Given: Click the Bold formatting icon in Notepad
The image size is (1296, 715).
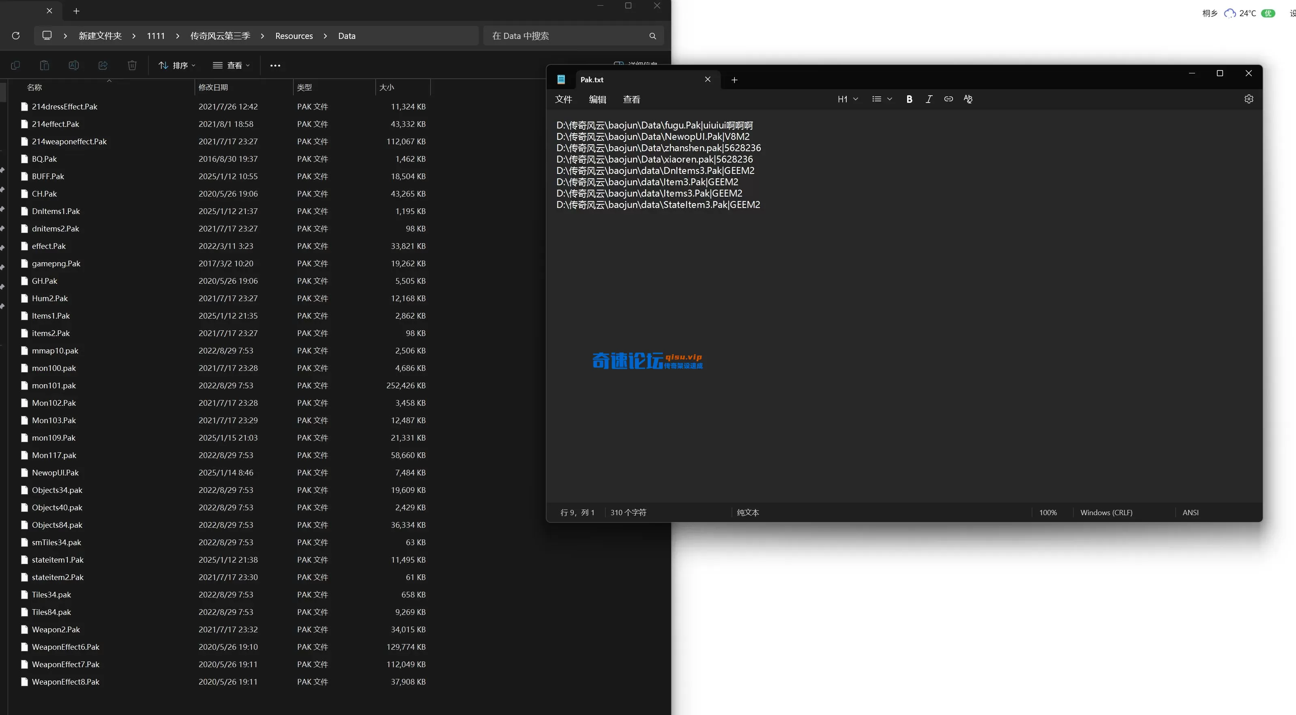Looking at the screenshot, I should click(x=909, y=99).
